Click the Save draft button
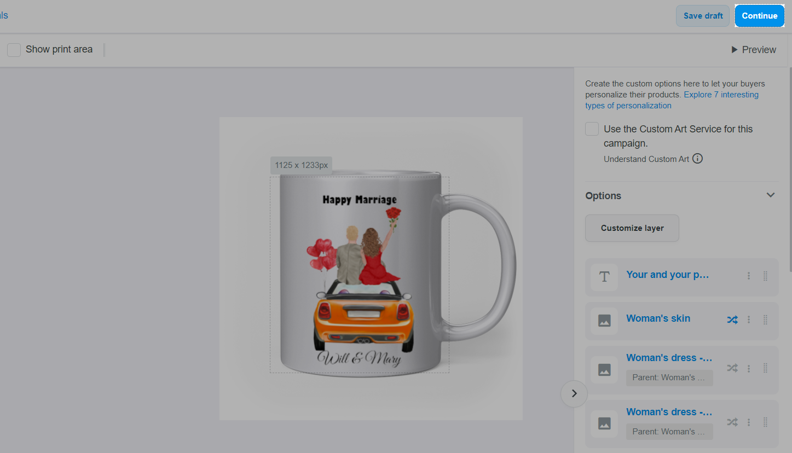This screenshot has width=792, height=453. click(x=703, y=16)
